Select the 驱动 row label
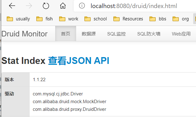This screenshot has width=196, height=117. pos(9,94)
